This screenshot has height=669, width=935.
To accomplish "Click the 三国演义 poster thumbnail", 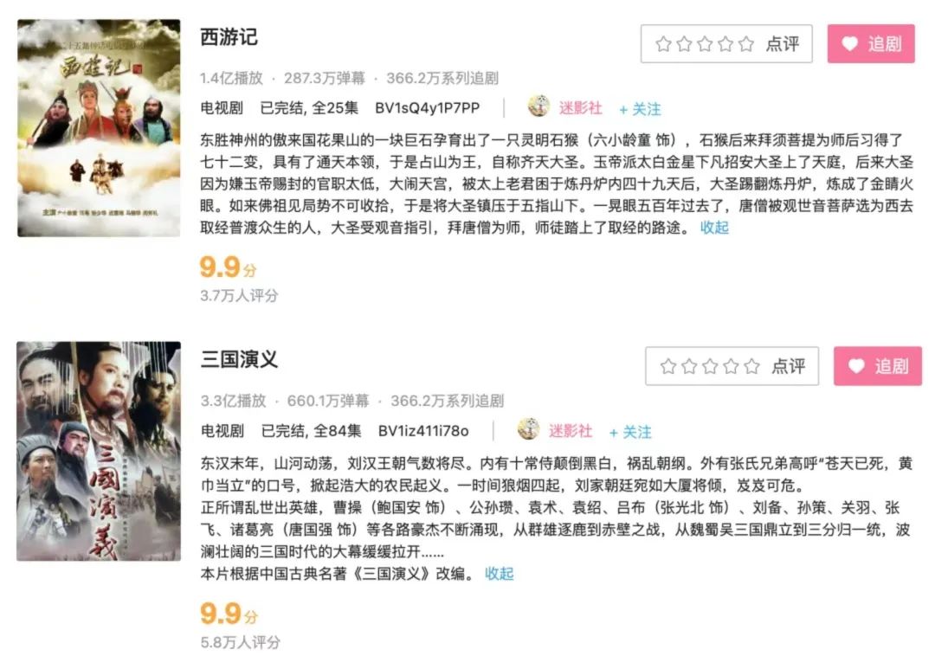I will [x=99, y=451].
